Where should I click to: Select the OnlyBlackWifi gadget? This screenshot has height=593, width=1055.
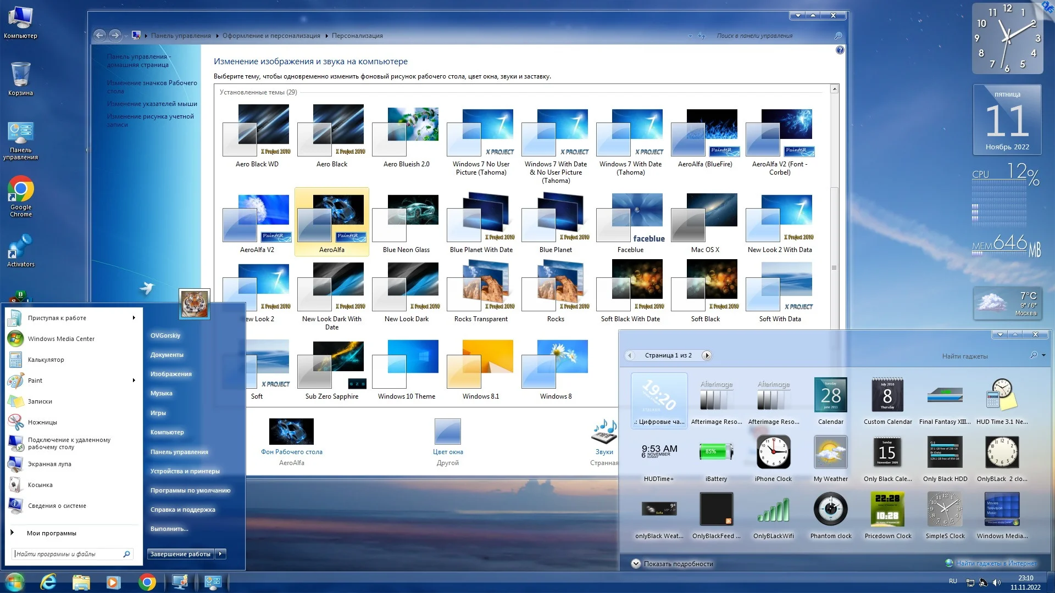[773, 510]
